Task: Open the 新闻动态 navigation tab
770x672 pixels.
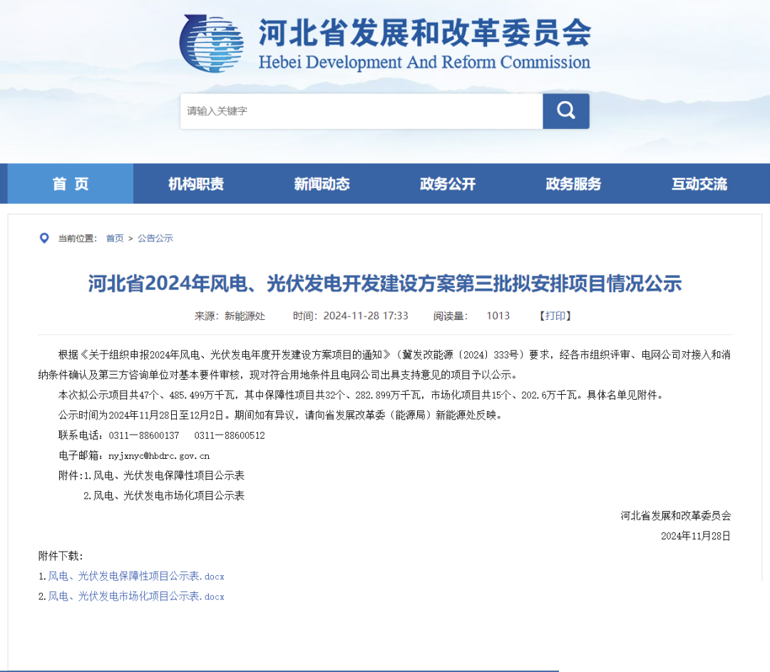Action: [322, 184]
